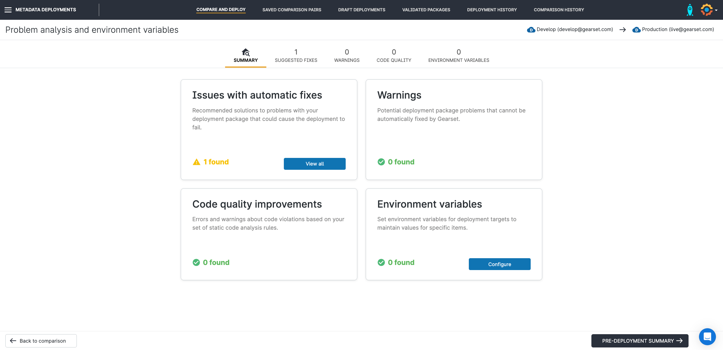Image resolution: width=723 pixels, height=350 pixels.
Task: Switch to Environment Variables tab
Action: pos(459,56)
